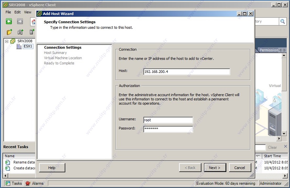Click the Next button
The height and width of the screenshot is (188, 290).
tap(215, 168)
